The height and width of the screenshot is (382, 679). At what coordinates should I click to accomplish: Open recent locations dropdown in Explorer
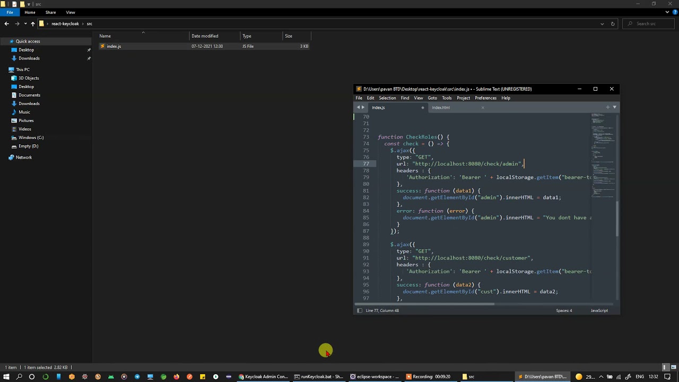pos(25,24)
